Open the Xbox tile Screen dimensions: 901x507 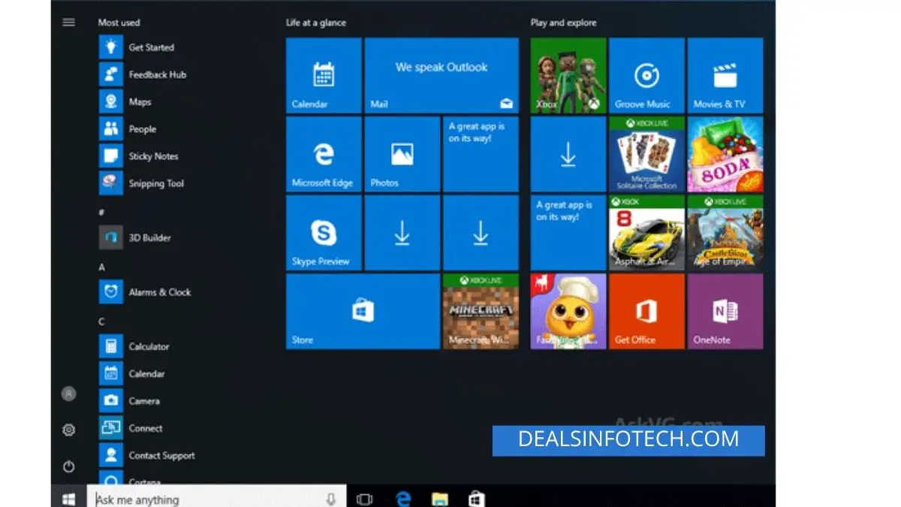pyautogui.click(x=568, y=76)
